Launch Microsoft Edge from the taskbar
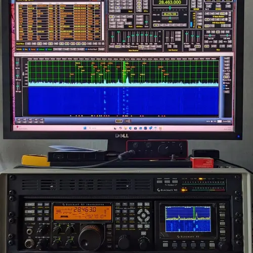The image size is (253, 253). [x=131, y=128]
